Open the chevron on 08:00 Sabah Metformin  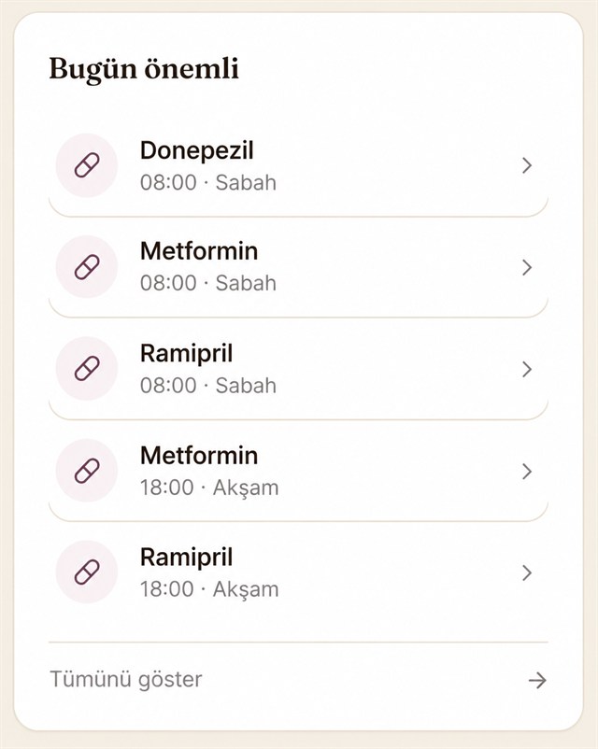point(527,267)
